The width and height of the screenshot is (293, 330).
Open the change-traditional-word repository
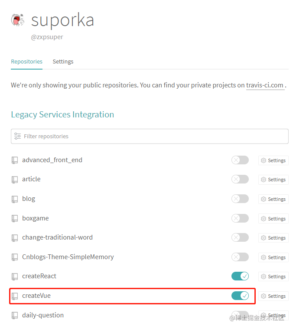pos(57,237)
